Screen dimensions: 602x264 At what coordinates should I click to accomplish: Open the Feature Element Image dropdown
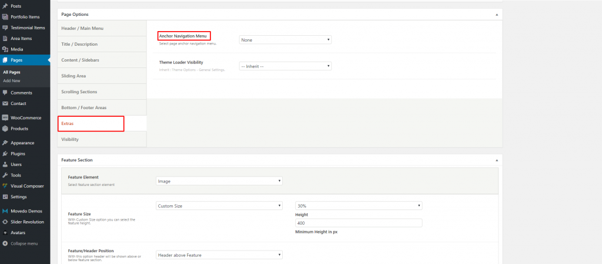(x=219, y=181)
